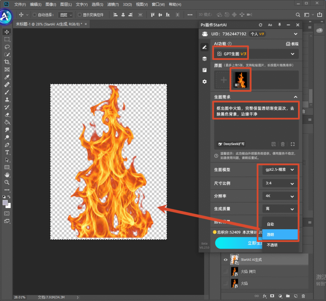
Task: Add a source image with plus box
Action: (223, 80)
